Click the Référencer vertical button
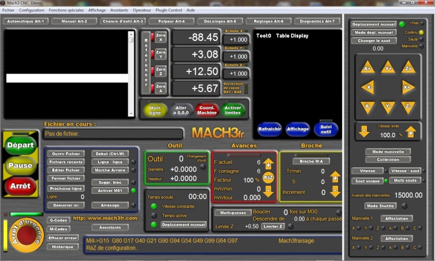435x261 pixels. pos(146,63)
